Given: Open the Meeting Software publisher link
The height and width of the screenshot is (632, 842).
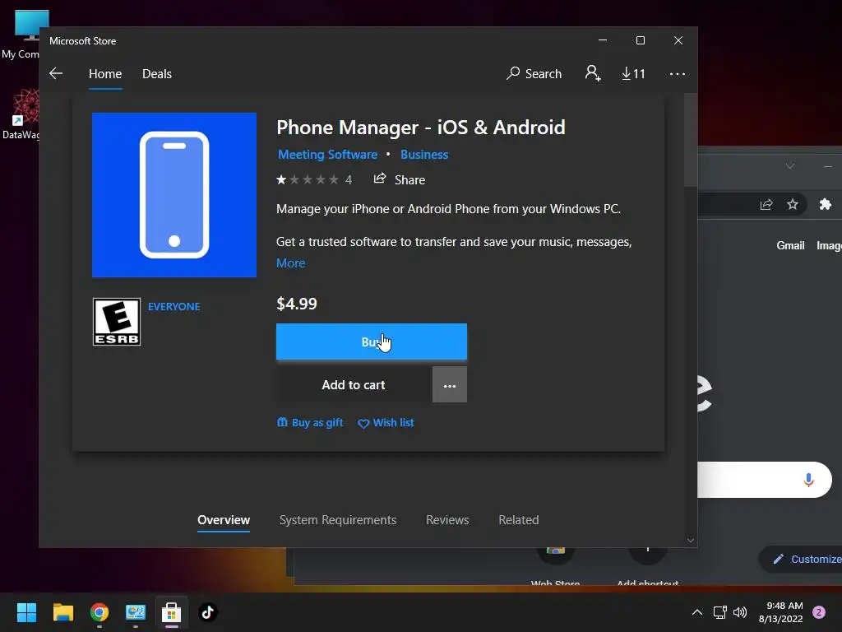Looking at the screenshot, I should click(327, 155).
